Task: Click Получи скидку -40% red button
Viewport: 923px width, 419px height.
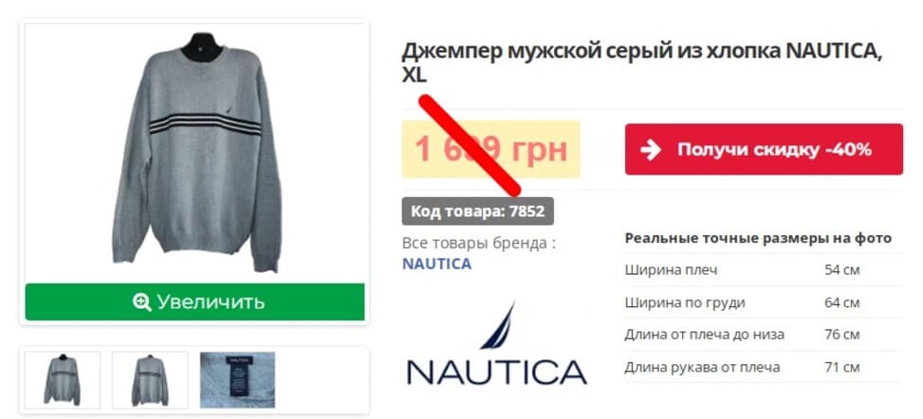Action: [x=764, y=150]
